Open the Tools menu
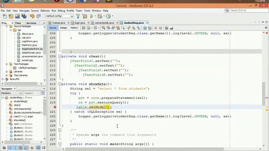Viewport: 269px width, 151px height. click(87, 10)
